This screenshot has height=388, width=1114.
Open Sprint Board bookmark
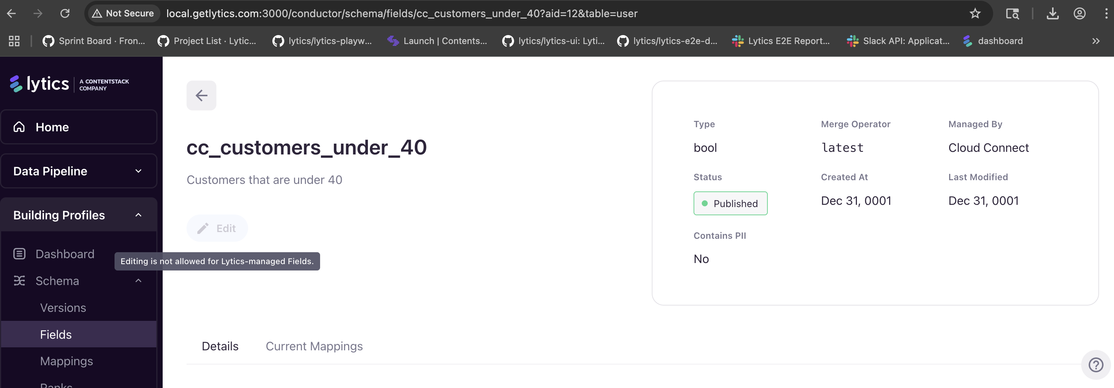point(94,41)
